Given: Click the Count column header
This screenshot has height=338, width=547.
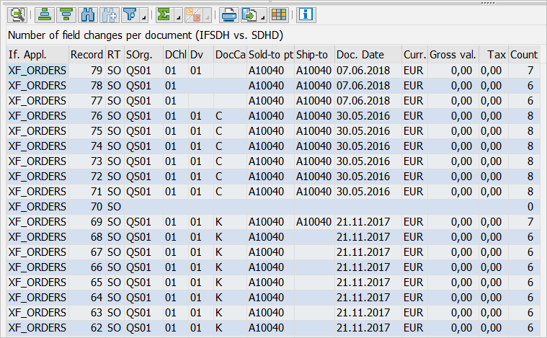Looking at the screenshot, I should tap(524, 55).
